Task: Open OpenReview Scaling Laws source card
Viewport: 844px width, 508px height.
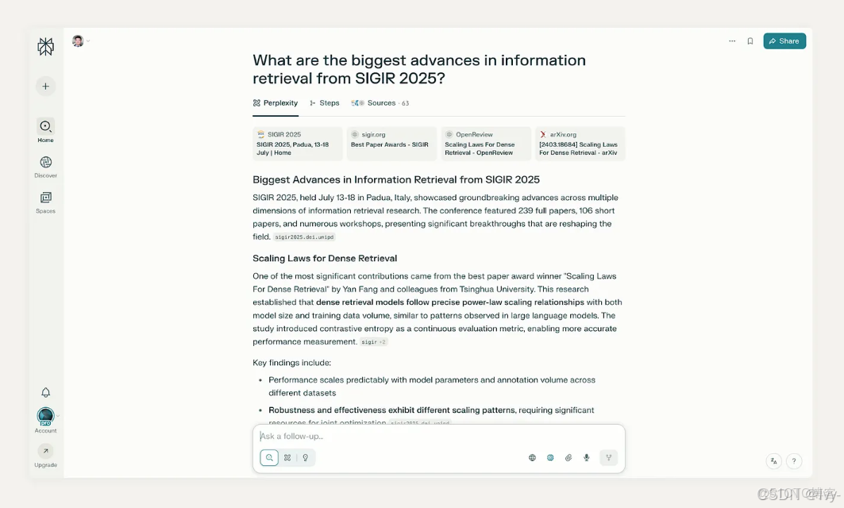Action: coord(486,144)
